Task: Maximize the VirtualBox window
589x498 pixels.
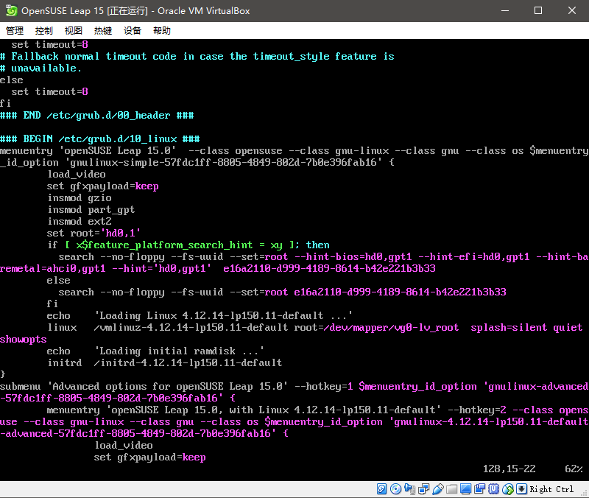Action: coord(538,10)
